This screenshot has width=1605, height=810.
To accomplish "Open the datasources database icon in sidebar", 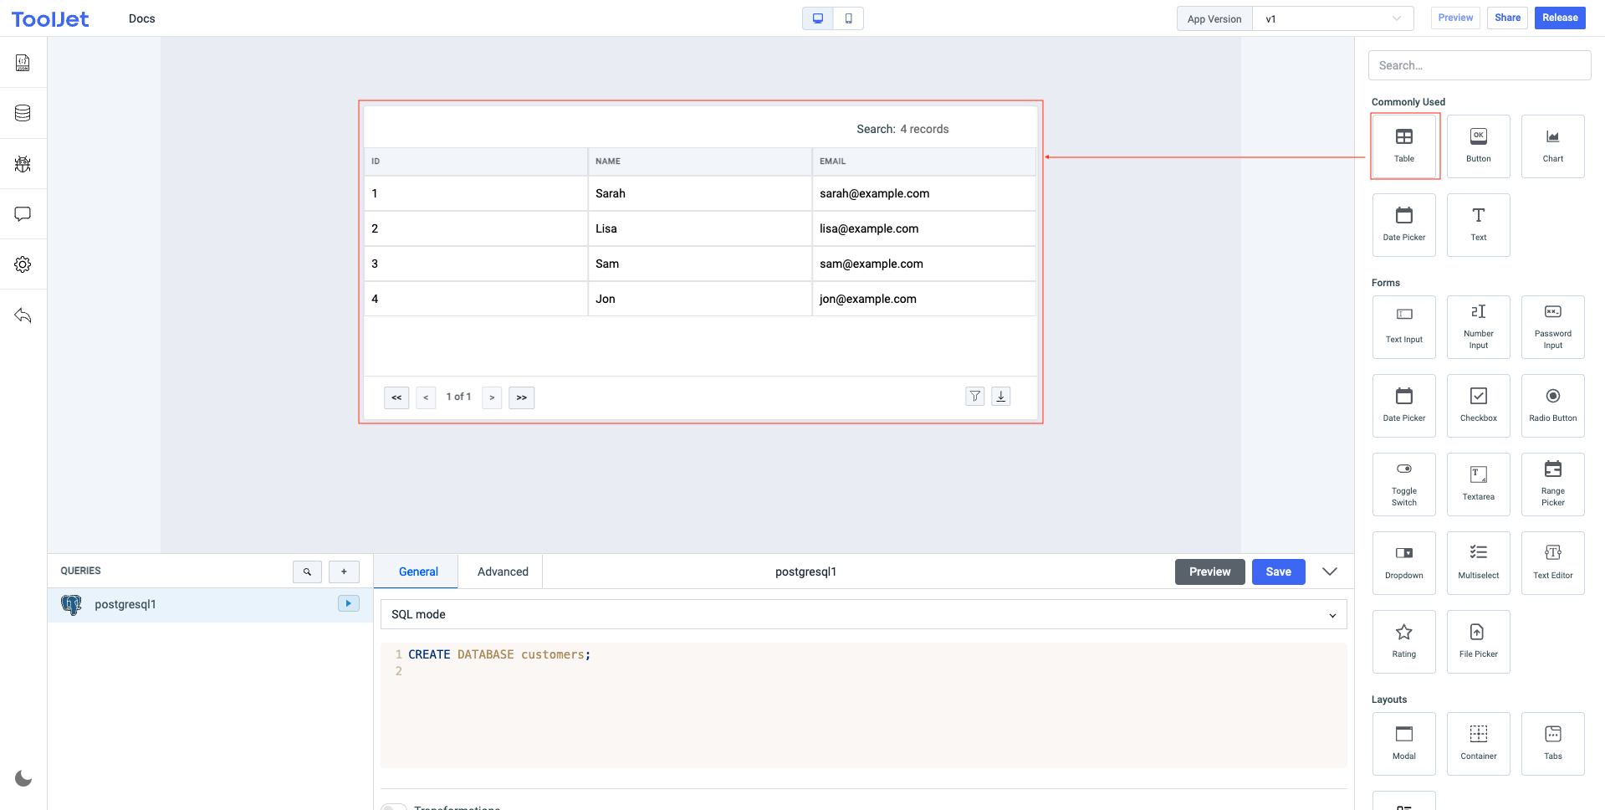I will 23,113.
